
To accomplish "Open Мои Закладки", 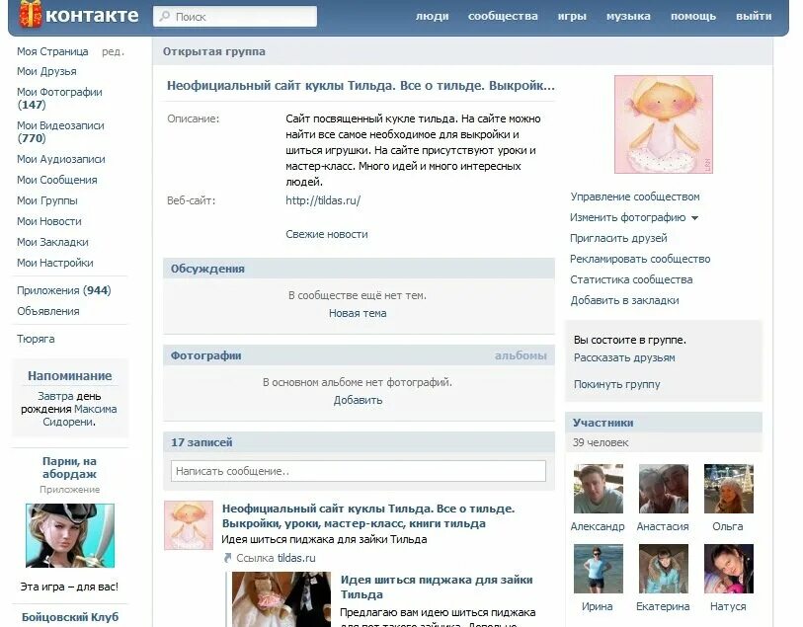I will click(52, 242).
